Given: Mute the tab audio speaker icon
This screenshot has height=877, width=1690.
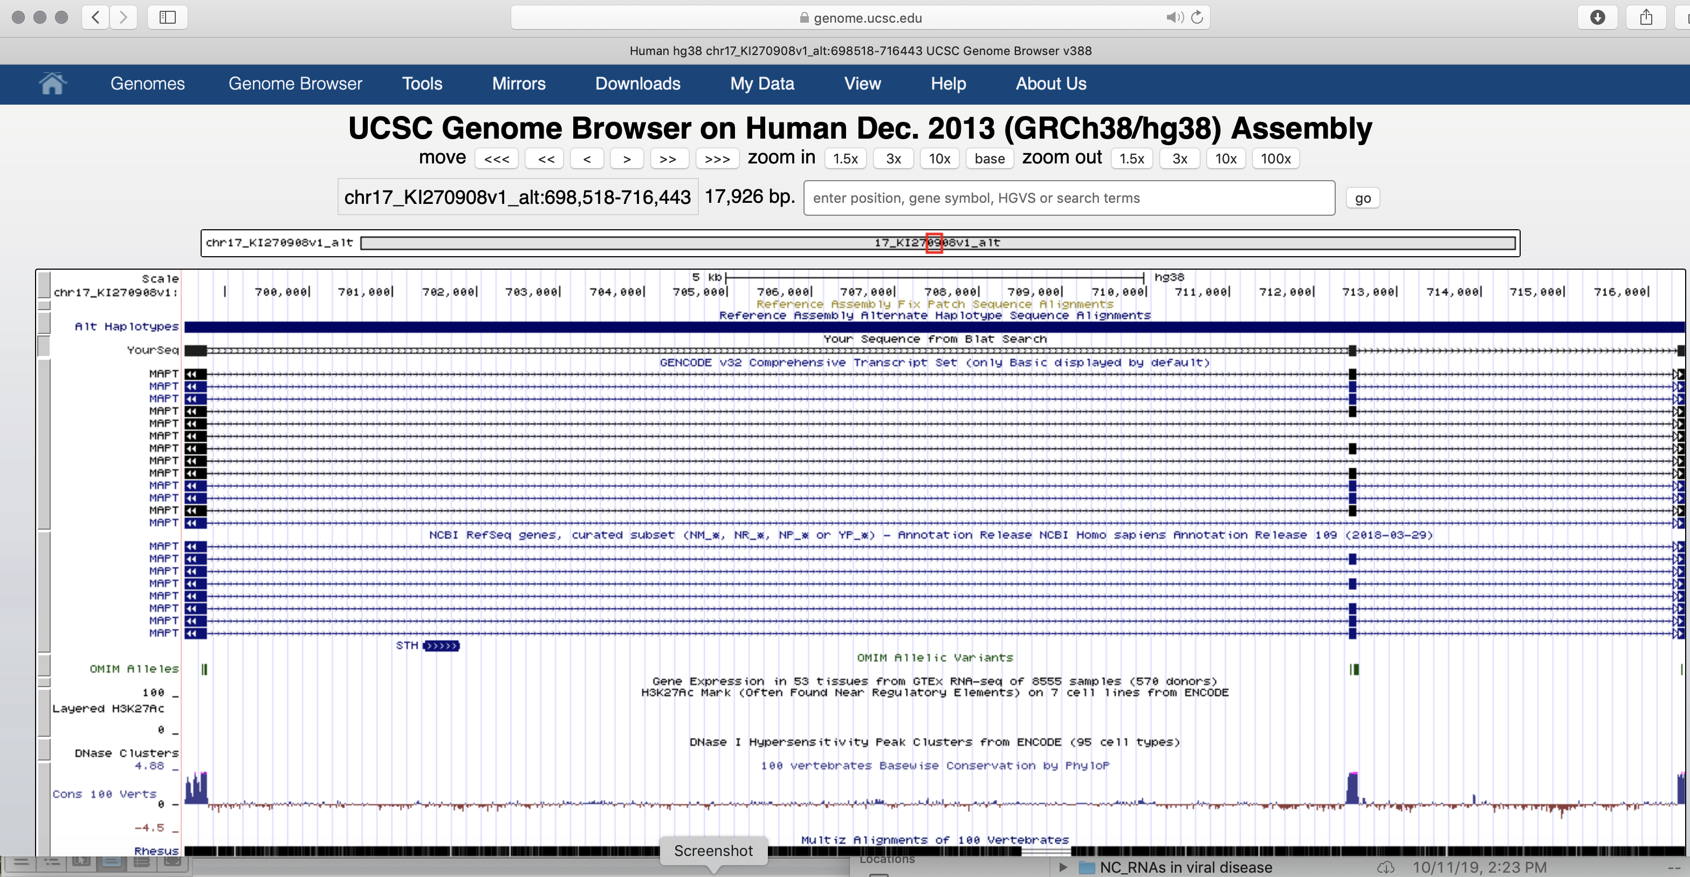Looking at the screenshot, I should pos(1174,18).
